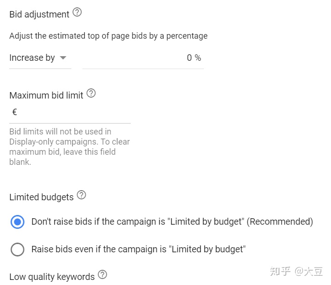This screenshot has width=331, height=285.
Task: Select "Don't raise bids" radio button
Action: (17, 221)
